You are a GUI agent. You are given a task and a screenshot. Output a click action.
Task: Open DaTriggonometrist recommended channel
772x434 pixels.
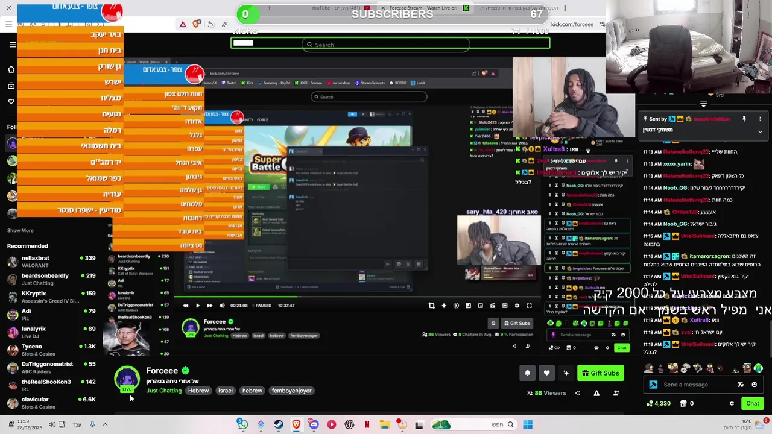51,368
